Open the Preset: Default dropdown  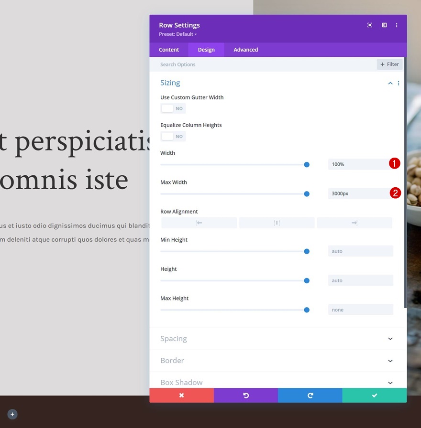(x=177, y=34)
